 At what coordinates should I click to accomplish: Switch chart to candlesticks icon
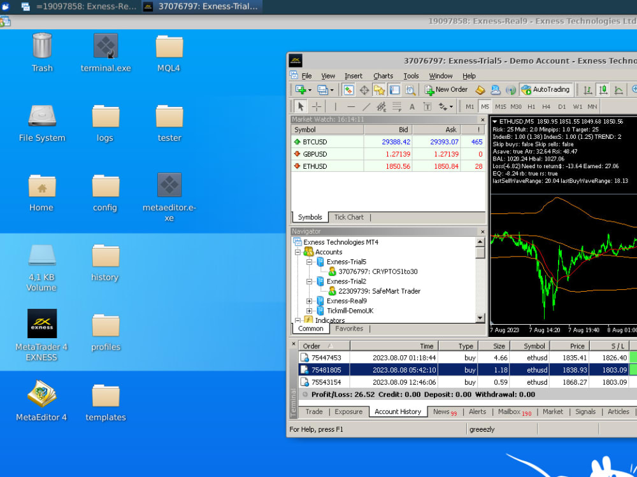pos(603,90)
